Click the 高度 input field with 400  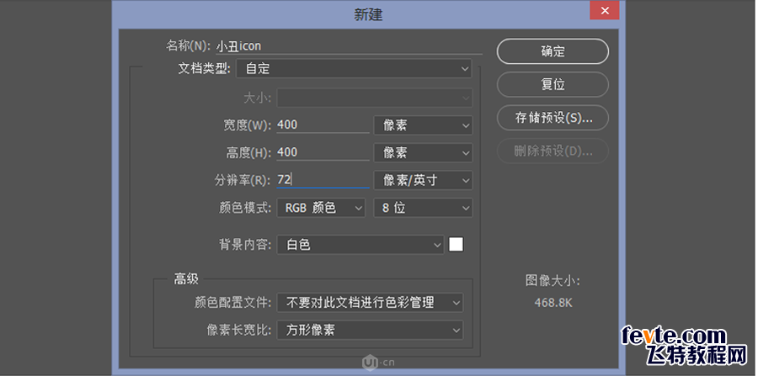(323, 153)
